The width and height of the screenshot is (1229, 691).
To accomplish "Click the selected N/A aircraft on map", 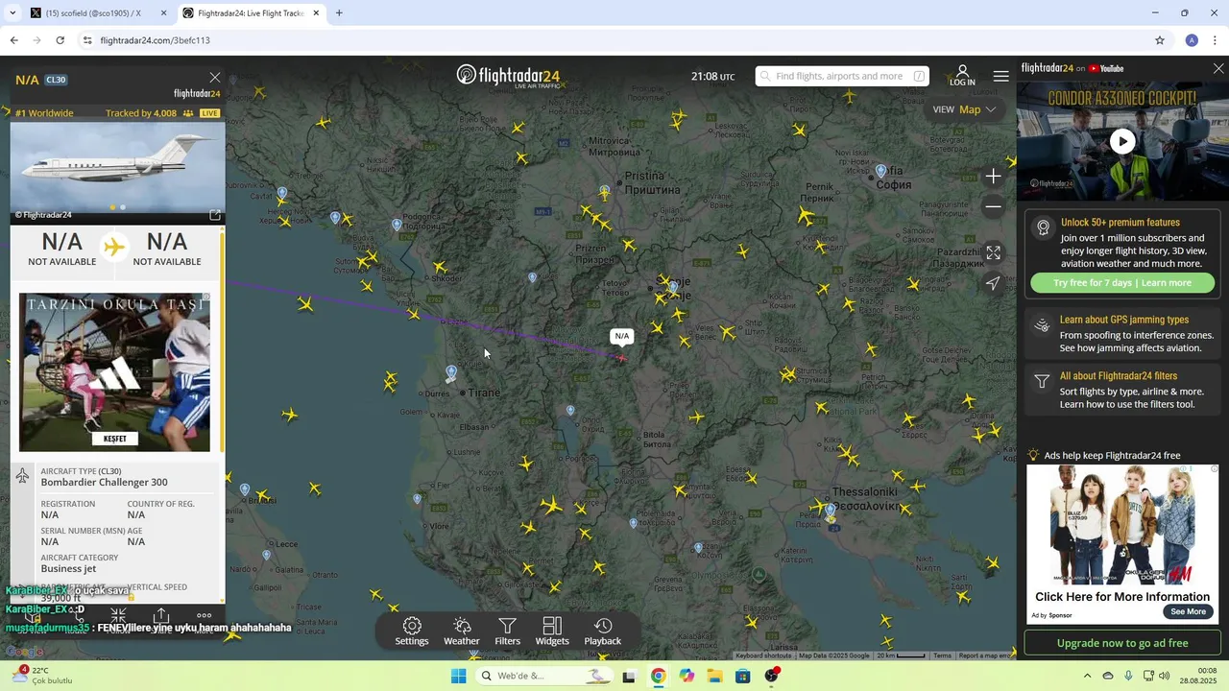I will [x=621, y=358].
